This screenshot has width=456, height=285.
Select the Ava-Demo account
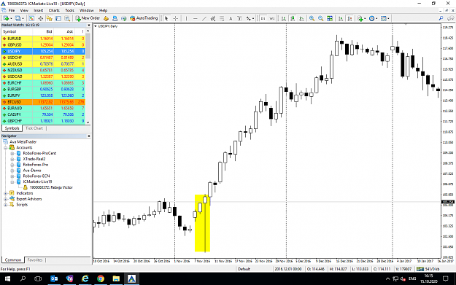pyautogui.click(x=32, y=171)
